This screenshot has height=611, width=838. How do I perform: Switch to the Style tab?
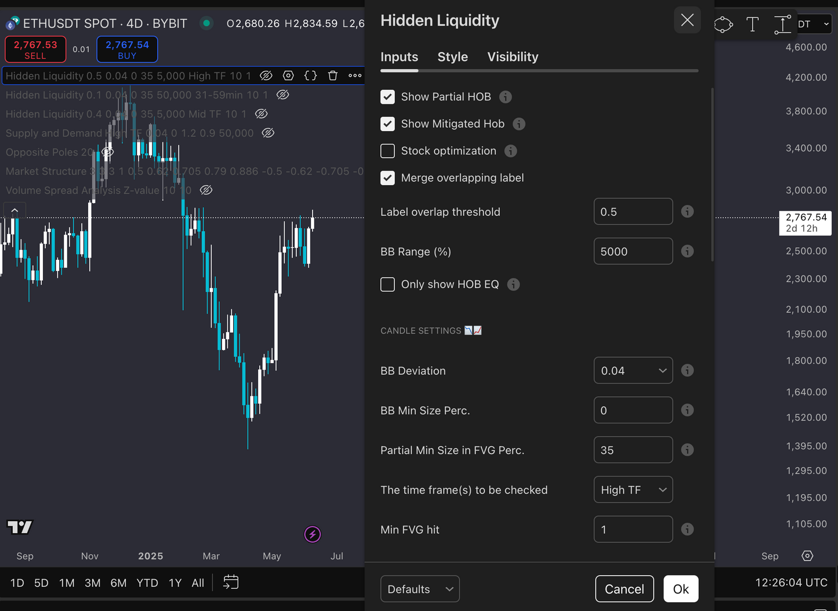452,56
